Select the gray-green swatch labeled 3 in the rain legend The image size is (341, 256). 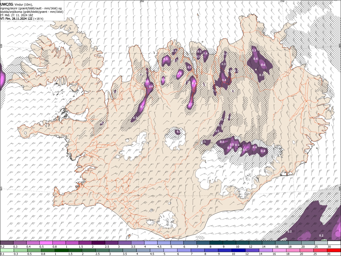(x=116, y=250)
